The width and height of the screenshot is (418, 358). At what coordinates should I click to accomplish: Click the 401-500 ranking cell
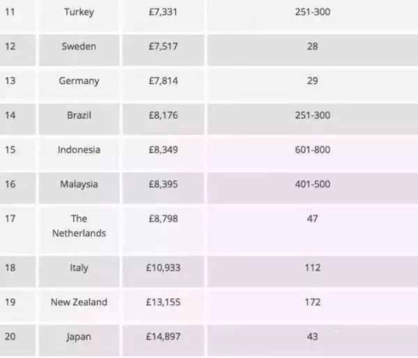pyautogui.click(x=312, y=185)
